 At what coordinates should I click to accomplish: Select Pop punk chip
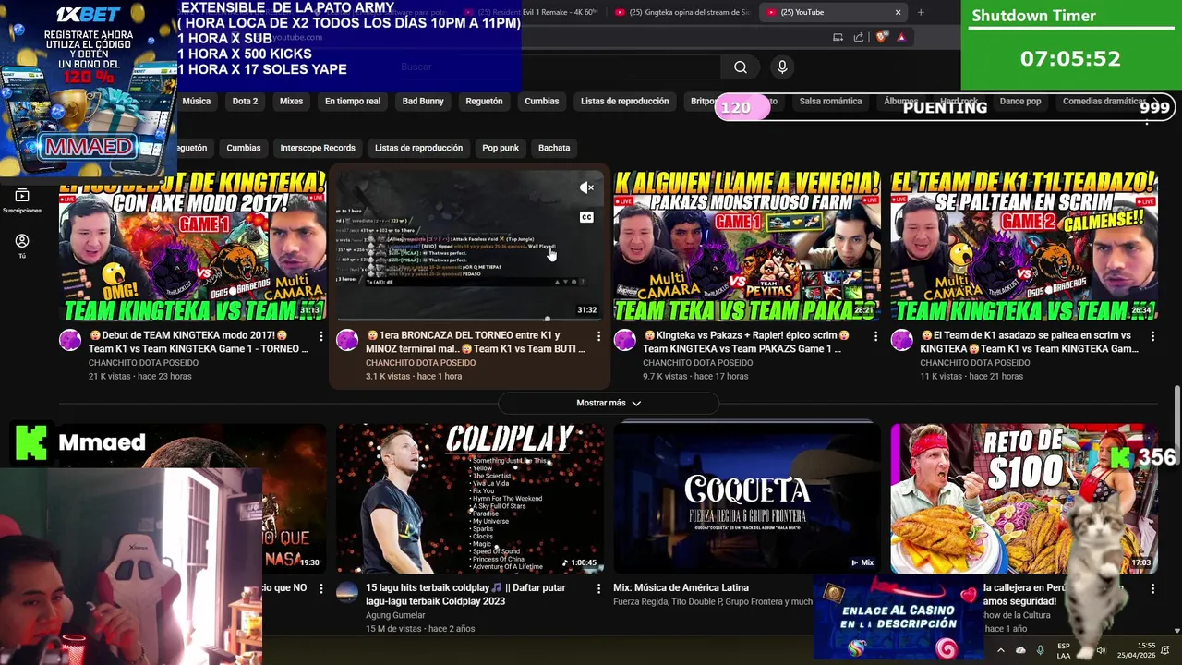(x=501, y=148)
